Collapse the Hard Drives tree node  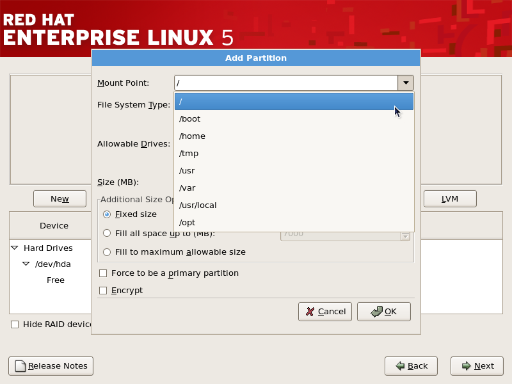15,248
